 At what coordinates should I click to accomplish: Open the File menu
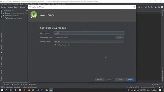click(2, 4)
